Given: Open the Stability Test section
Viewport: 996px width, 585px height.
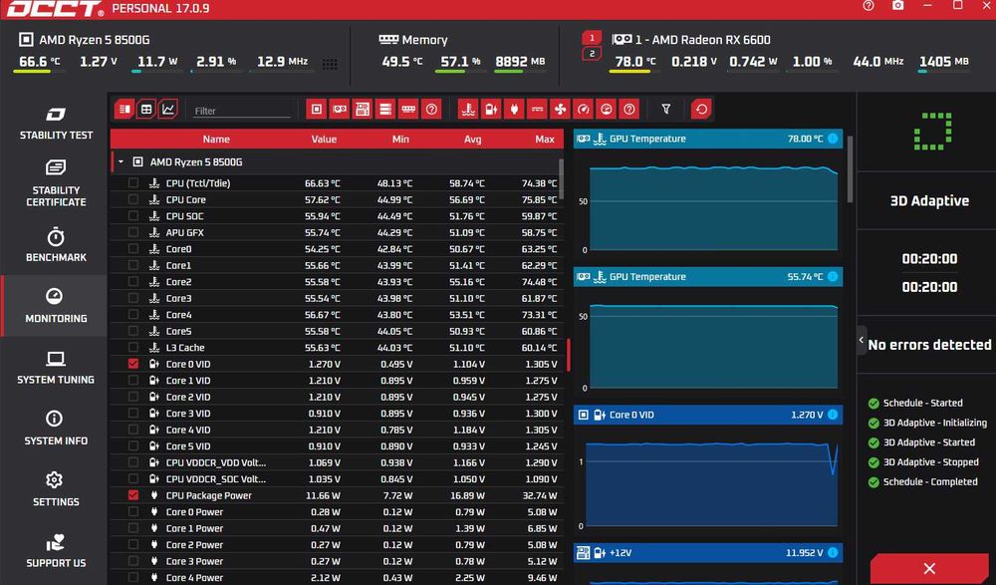Looking at the screenshot, I should click(x=56, y=123).
